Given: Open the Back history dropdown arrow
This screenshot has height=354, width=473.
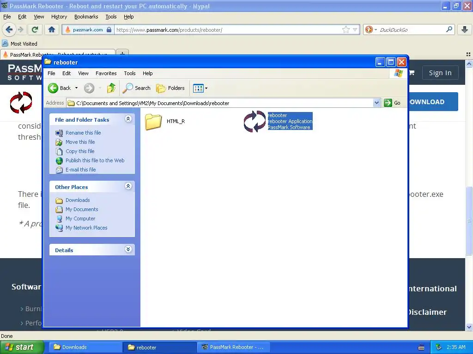Looking at the screenshot, I should [76, 88].
